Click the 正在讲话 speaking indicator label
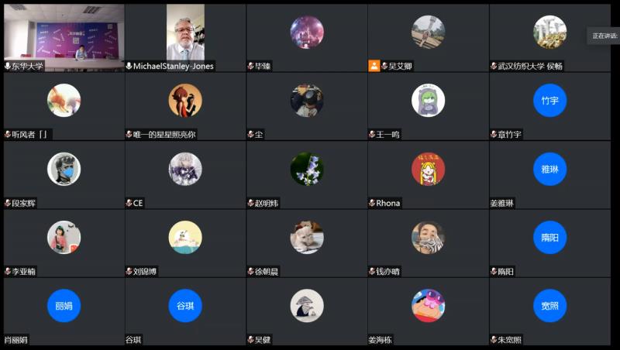 [x=604, y=36]
